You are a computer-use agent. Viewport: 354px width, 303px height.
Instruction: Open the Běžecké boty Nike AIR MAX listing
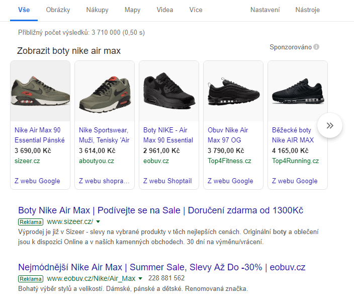coord(293,135)
